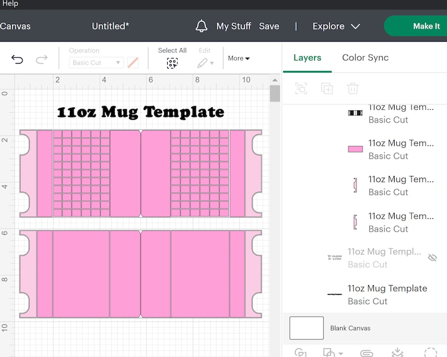Expand the More toolbar menu
447x357 pixels.
click(x=239, y=58)
